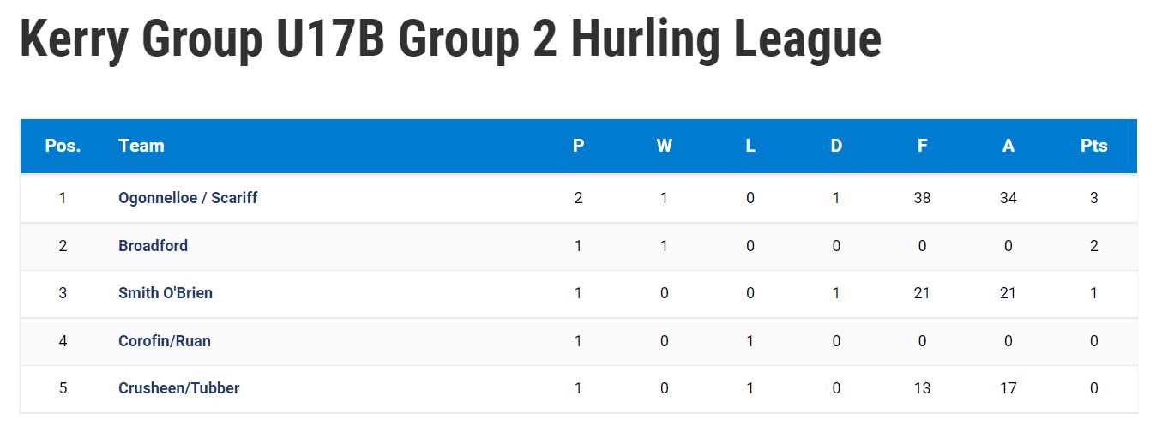Sort by the A column header
Viewport: 1156px width, 444px height.
[1008, 146]
